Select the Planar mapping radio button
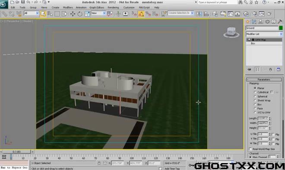 (255, 88)
